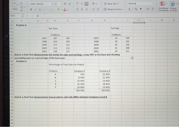This screenshot has height=127, width=179.
Task: Click Wrap Text
Action: pyautogui.click(x=111, y=4)
